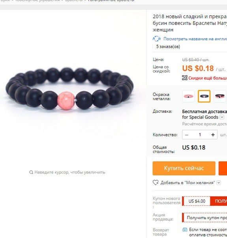Click the heart wishlist icon
The image size is (227, 238).
coord(156,182)
